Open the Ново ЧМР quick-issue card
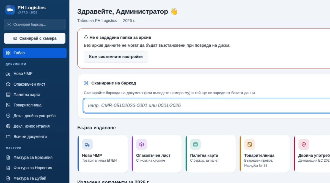 (103, 154)
